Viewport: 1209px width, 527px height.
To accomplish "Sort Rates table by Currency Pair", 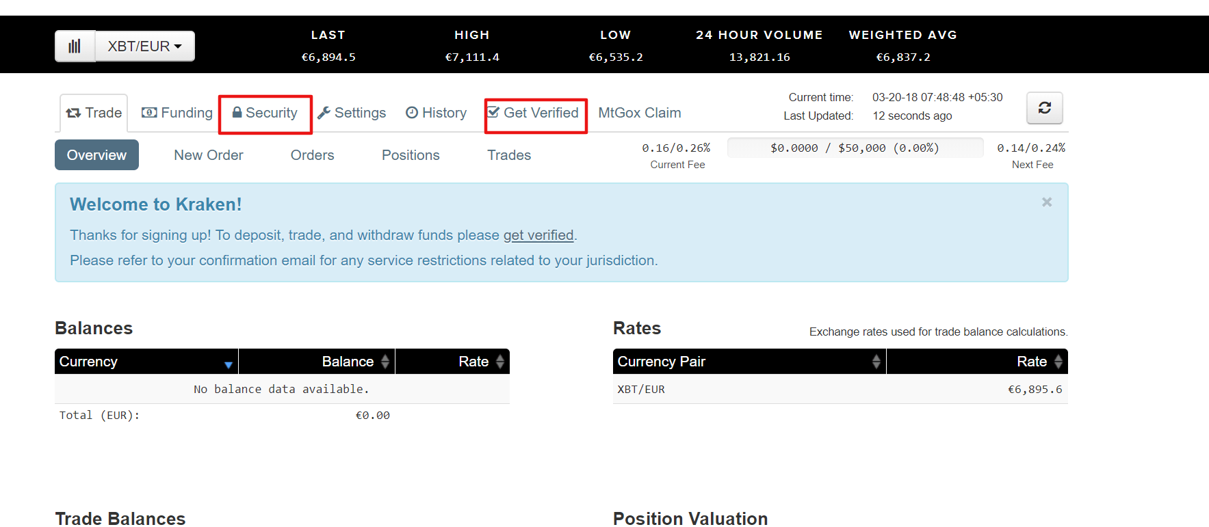I will (x=749, y=362).
